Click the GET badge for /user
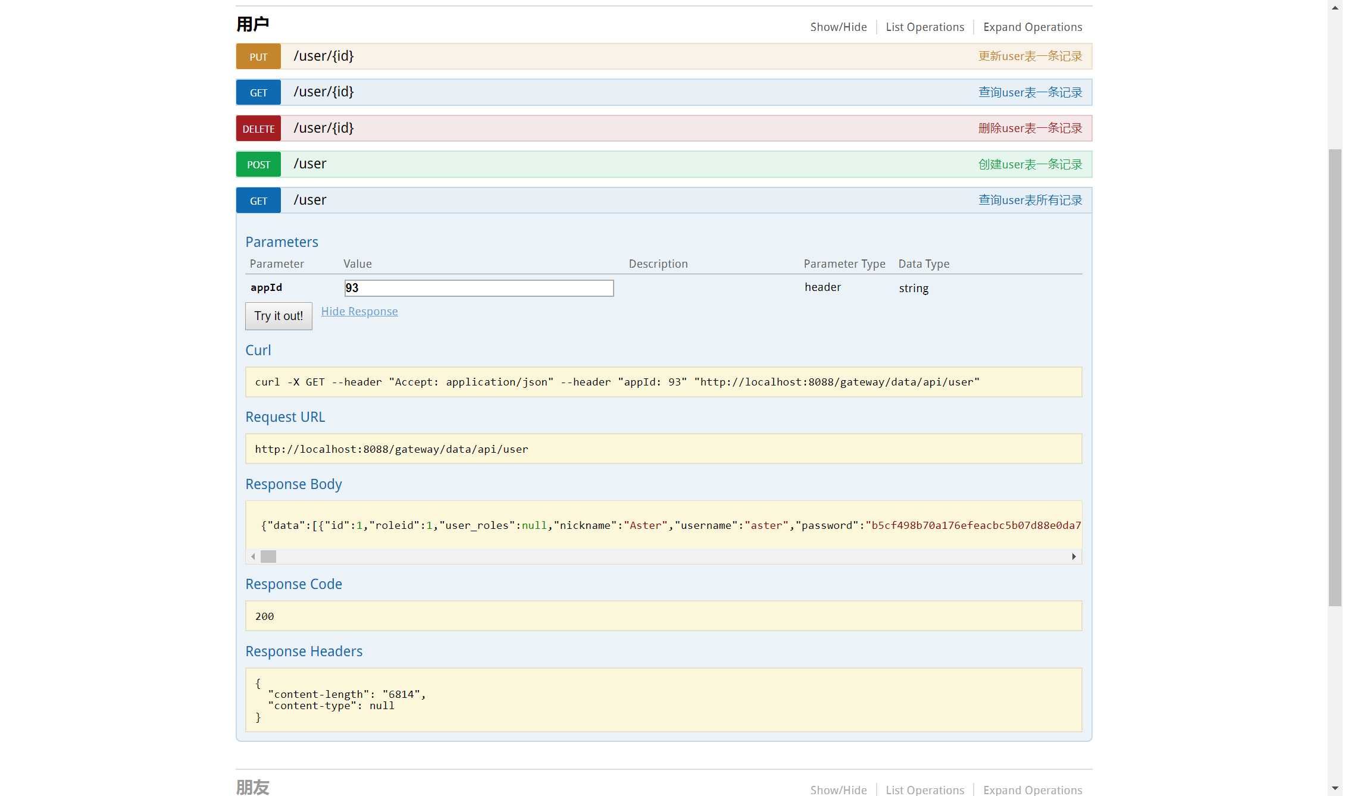 (x=258, y=200)
